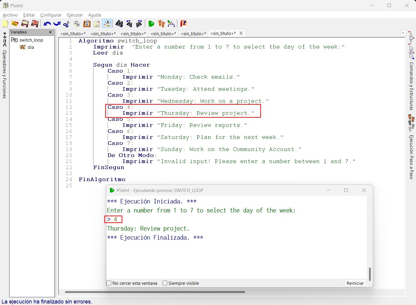Open the Configurar menu

51,15
